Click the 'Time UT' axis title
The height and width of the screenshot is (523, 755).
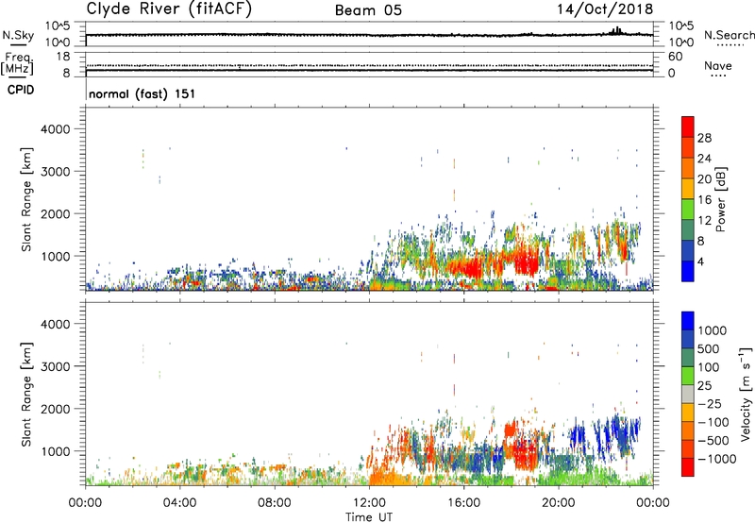coord(369,517)
